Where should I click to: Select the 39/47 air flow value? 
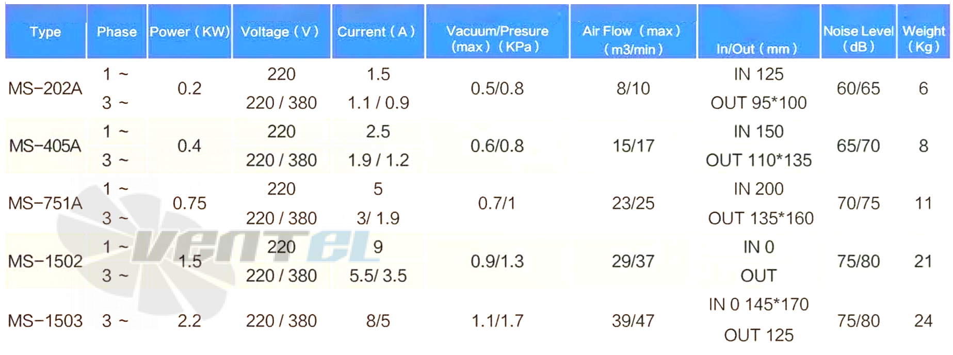click(633, 321)
